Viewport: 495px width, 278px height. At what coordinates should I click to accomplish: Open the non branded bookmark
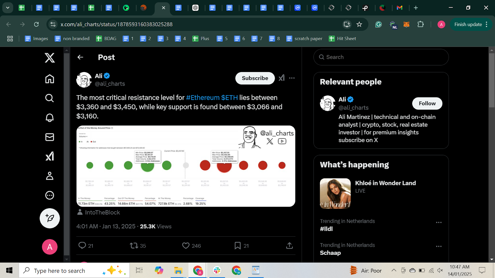pyautogui.click(x=72, y=39)
